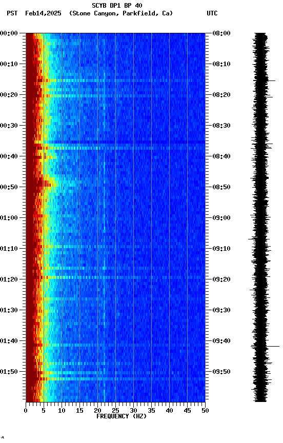Click the '01:40' PST time label
Screen dimensions: 283x443
point(9,341)
